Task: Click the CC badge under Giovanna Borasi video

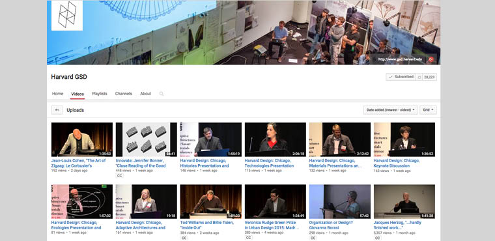Action: [x=313, y=238]
